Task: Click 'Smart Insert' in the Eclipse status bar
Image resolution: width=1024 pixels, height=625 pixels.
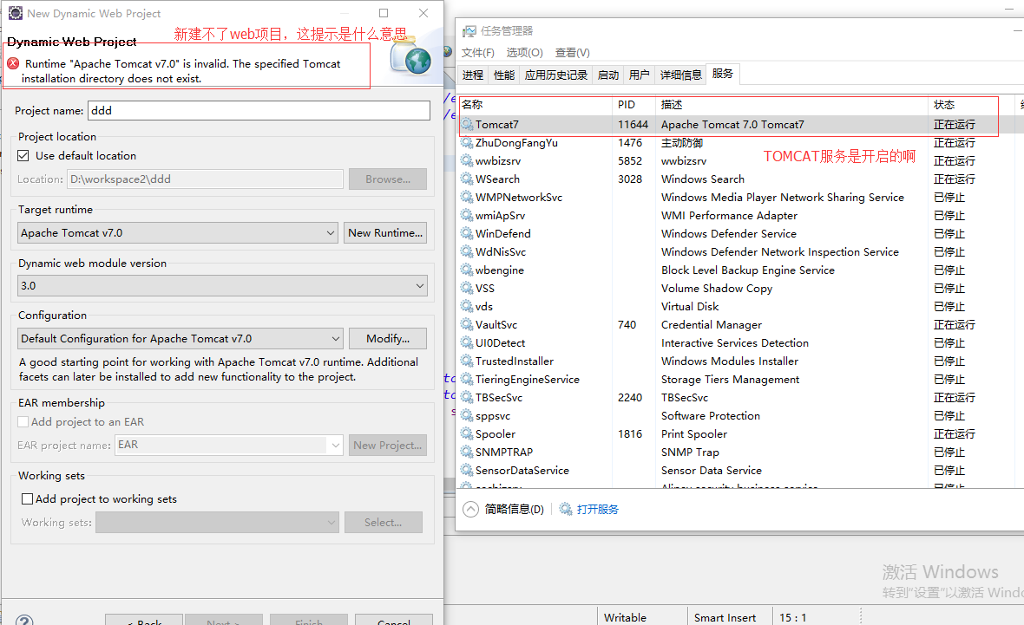Action: pos(725,618)
